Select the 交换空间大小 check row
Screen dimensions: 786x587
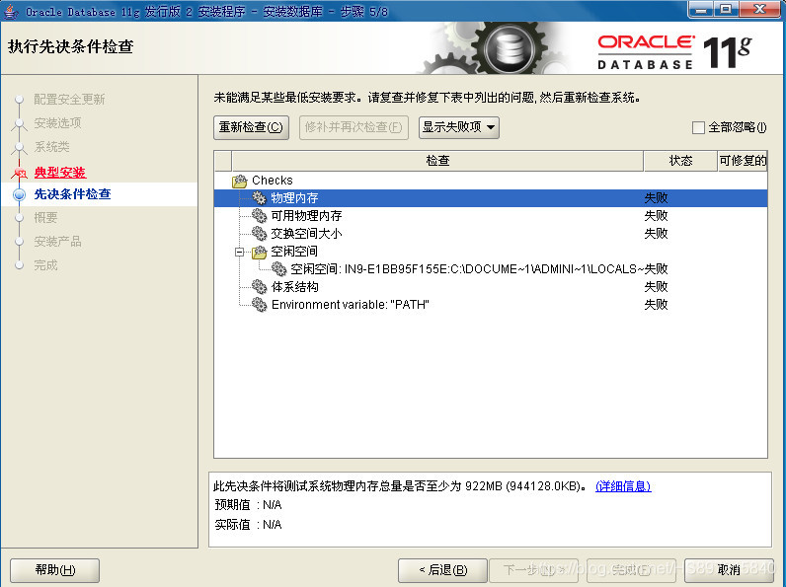[x=491, y=234]
